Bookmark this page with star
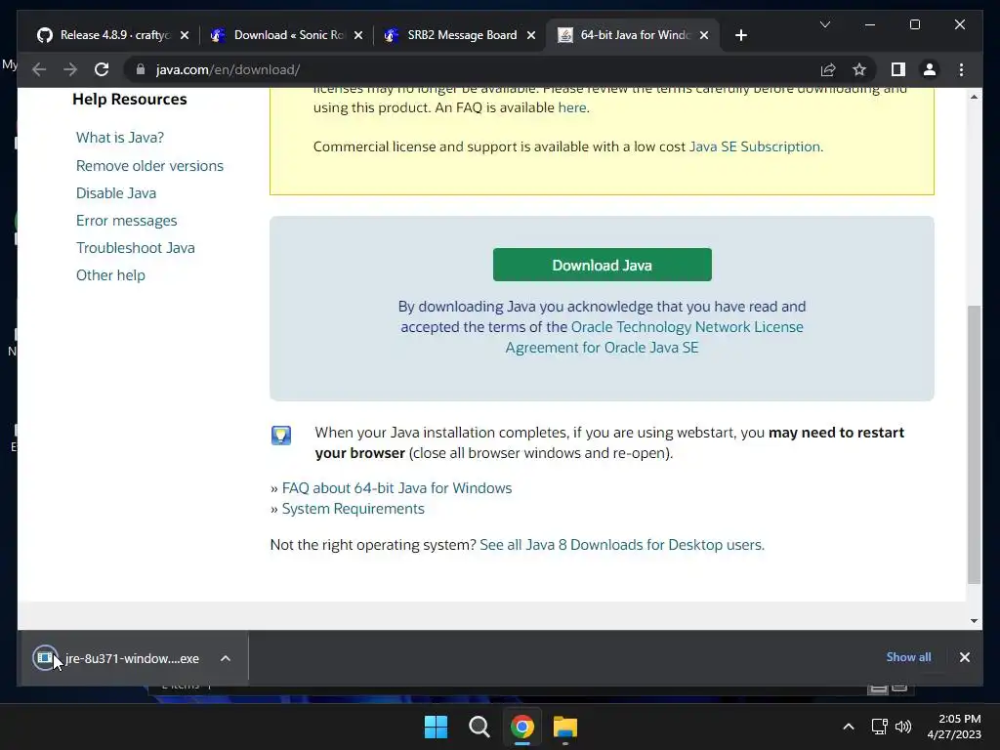 point(859,69)
